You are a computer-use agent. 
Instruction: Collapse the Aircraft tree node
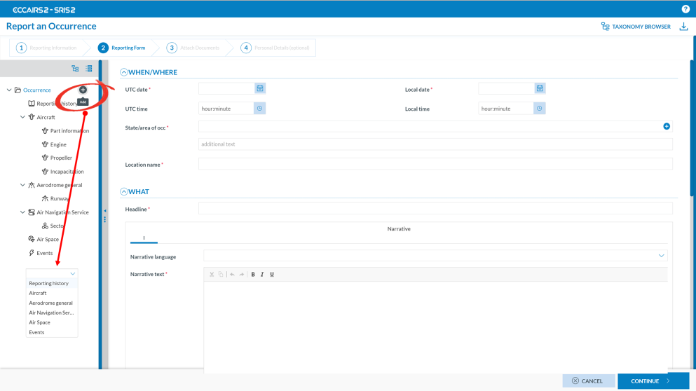(22, 117)
